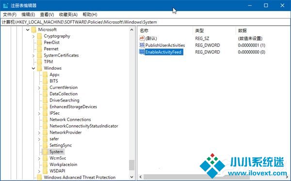291x181 pixels.
Task: Maximize the Registry Editor window
Action: point(266,5)
